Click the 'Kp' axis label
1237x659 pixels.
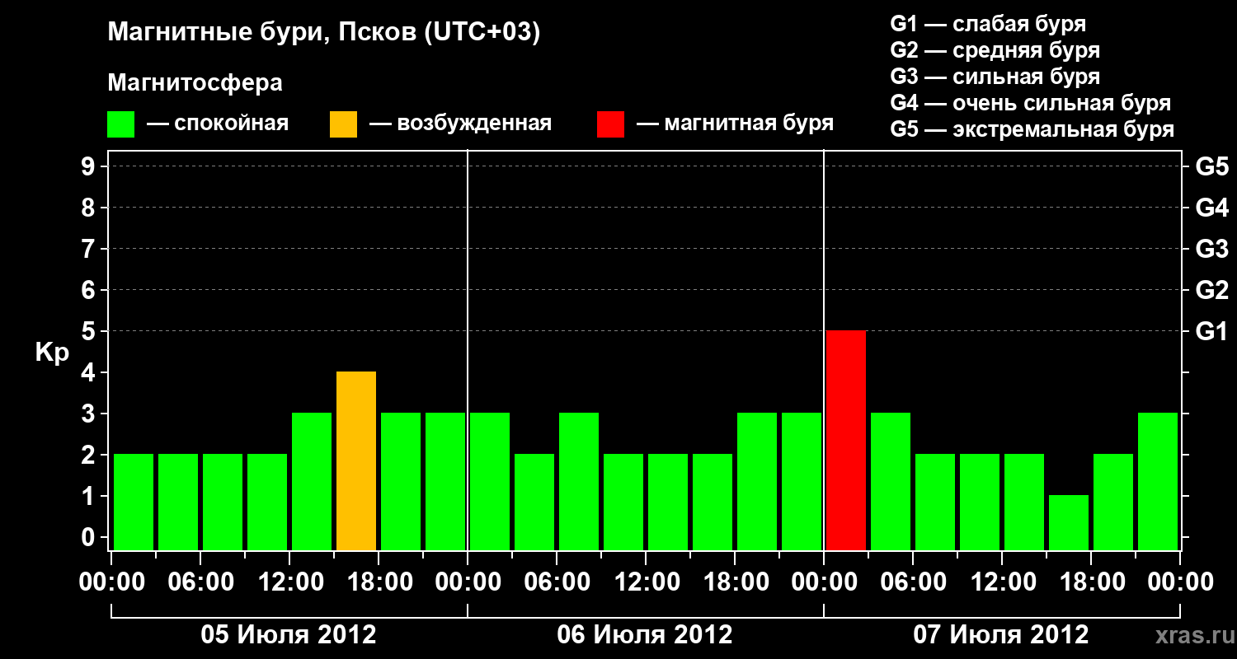click(x=52, y=353)
